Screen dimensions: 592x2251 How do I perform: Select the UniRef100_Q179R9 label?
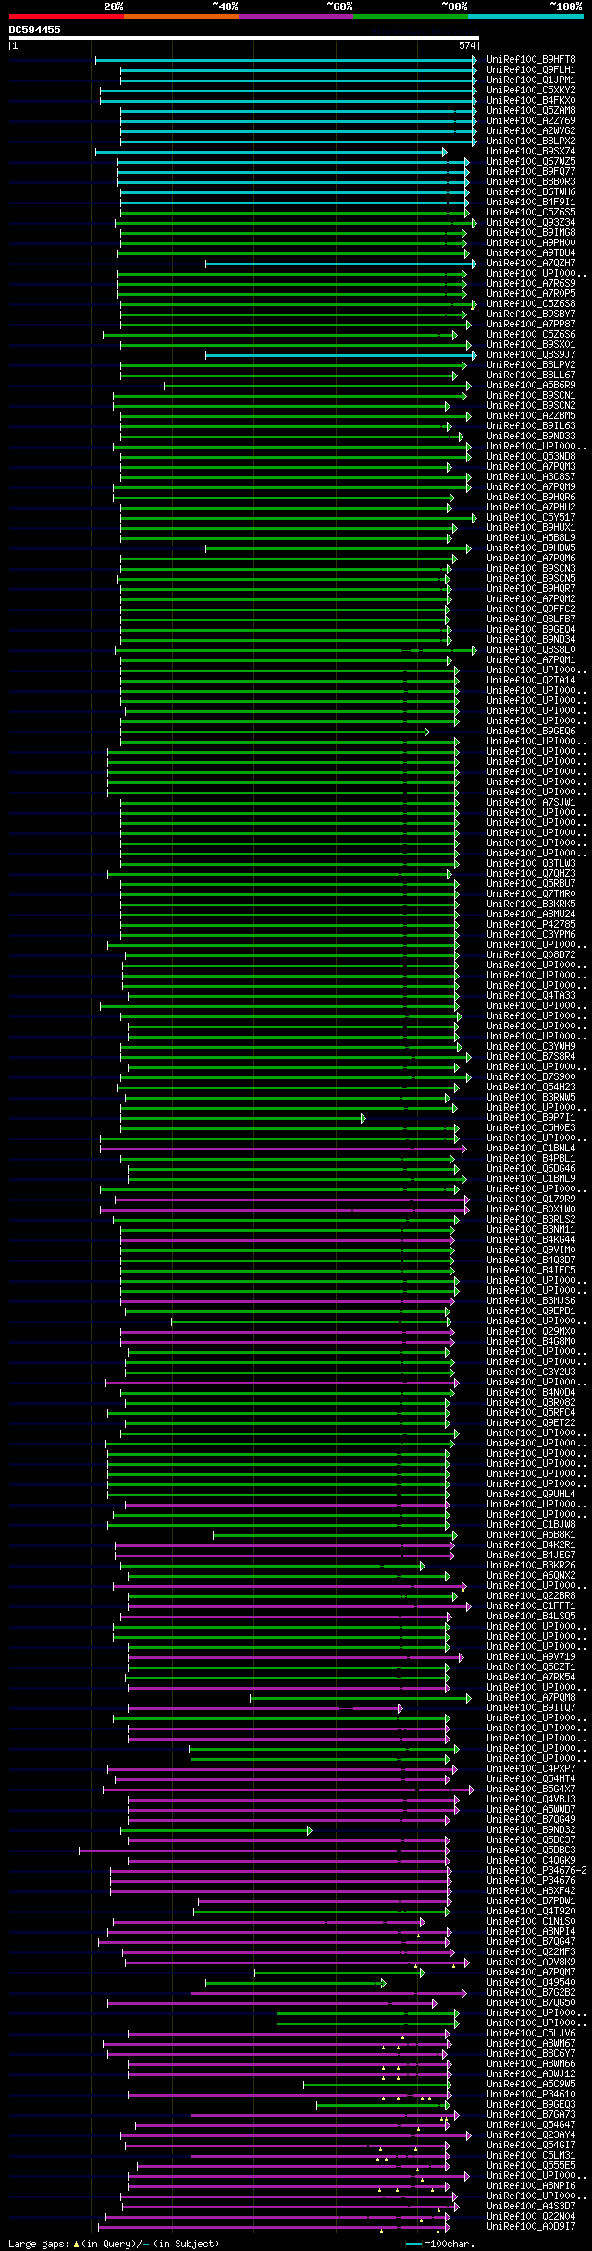(531, 1199)
